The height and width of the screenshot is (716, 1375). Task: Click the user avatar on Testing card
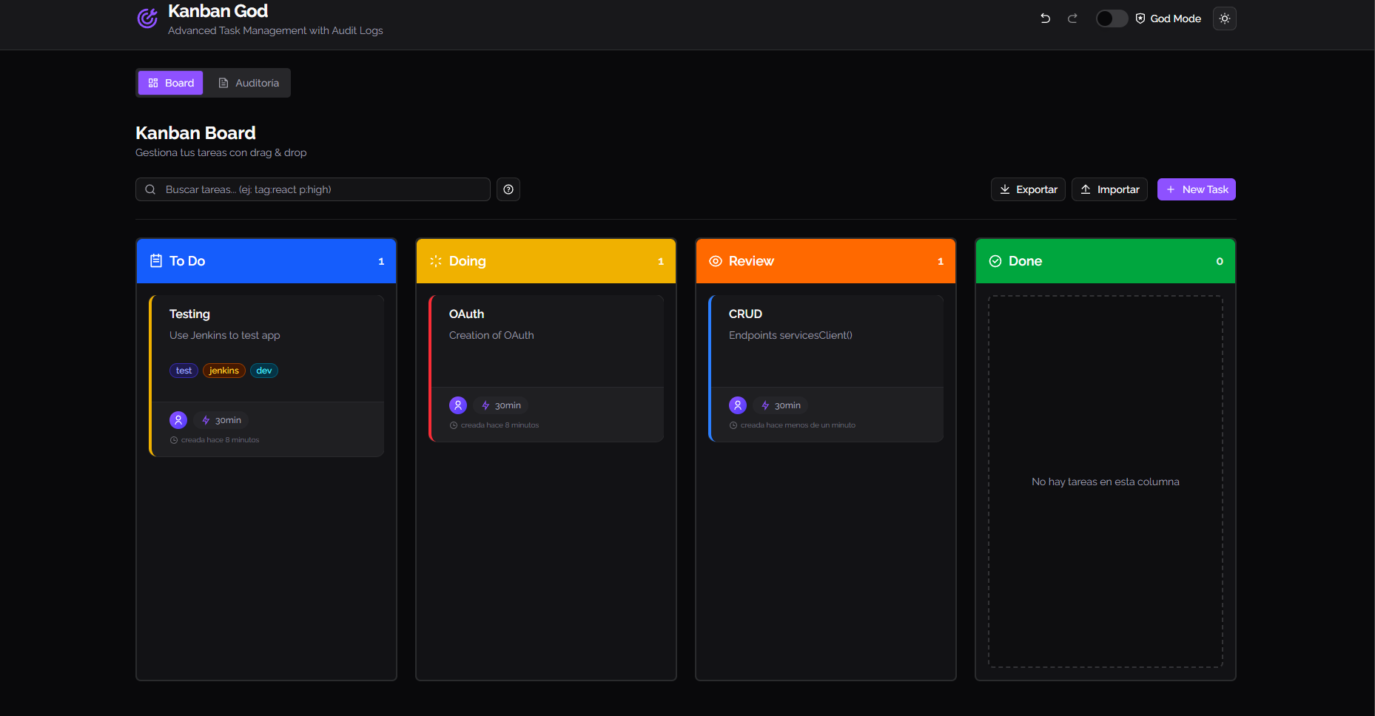(x=178, y=420)
